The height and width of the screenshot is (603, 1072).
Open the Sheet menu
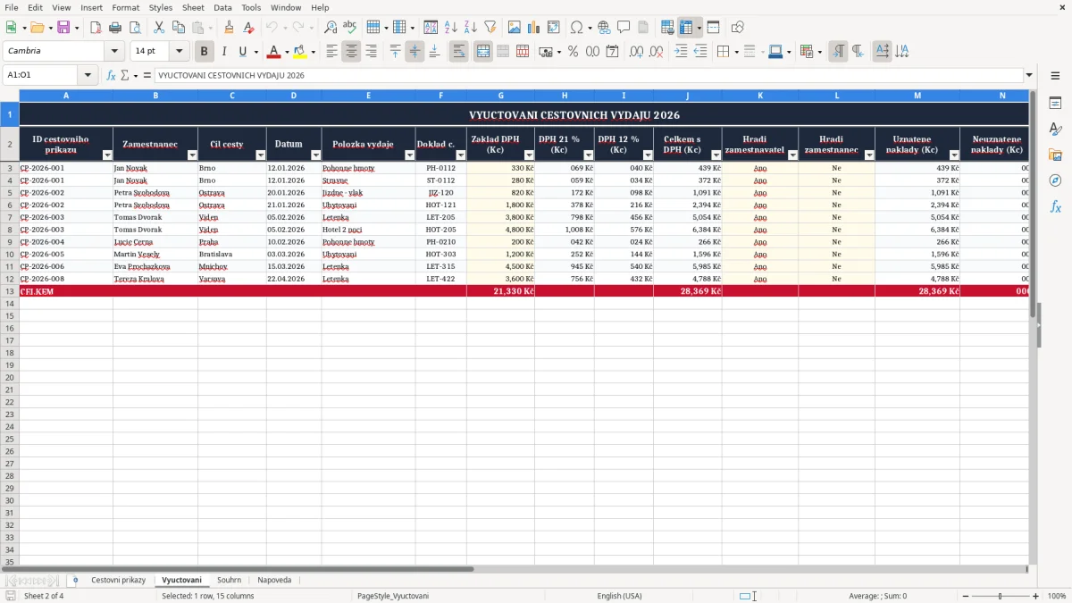pyautogui.click(x=193, y=7)
